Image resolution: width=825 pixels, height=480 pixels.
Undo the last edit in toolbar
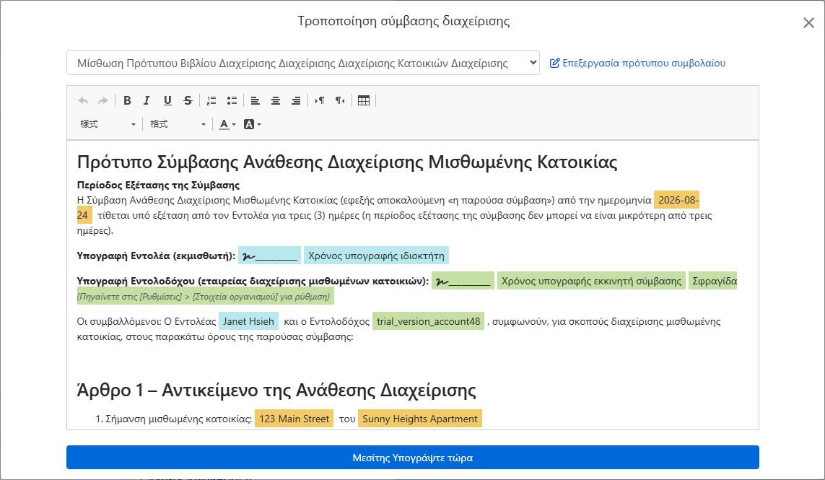point(83,100)
